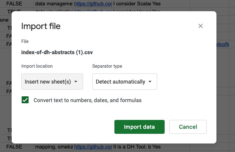Select the Yes cell in bottom row
The image size is (235, 152).
(x=170, y=147)
